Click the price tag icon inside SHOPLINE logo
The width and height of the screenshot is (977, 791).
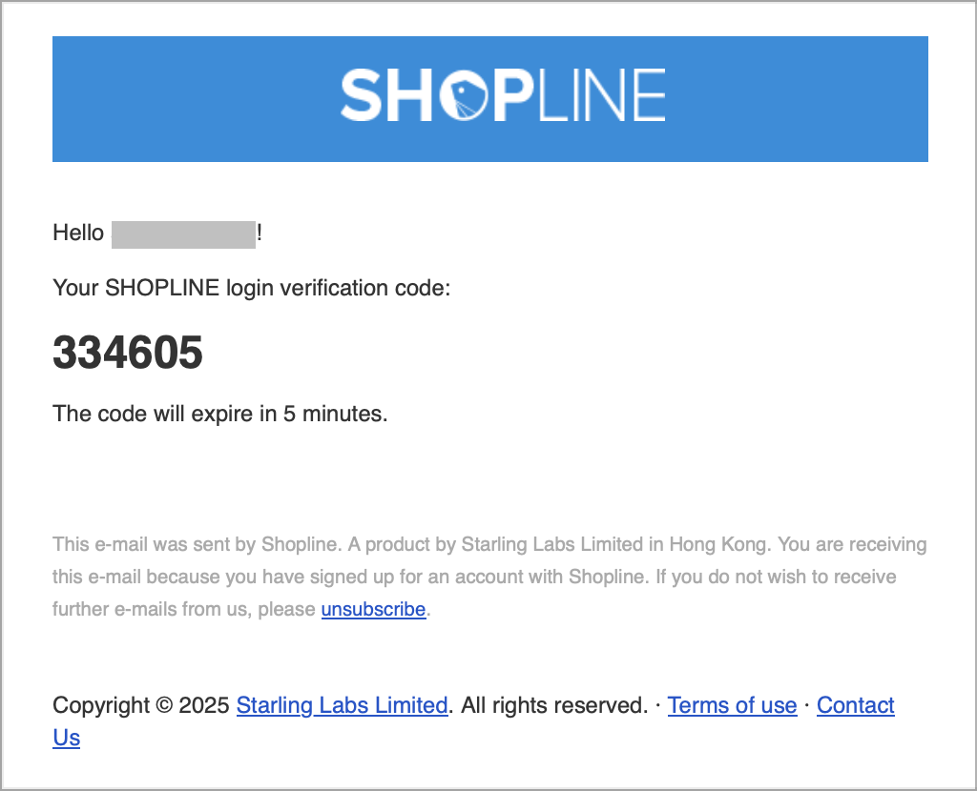tap(463, 95)
